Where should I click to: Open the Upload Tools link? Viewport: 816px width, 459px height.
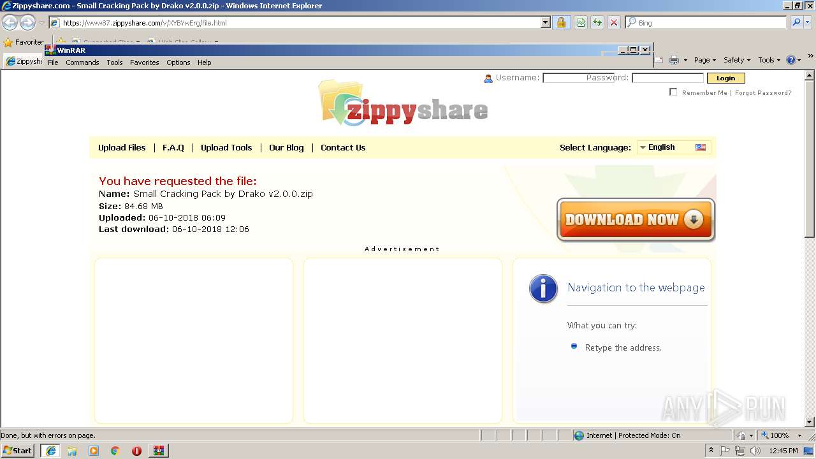pos(226,147)
